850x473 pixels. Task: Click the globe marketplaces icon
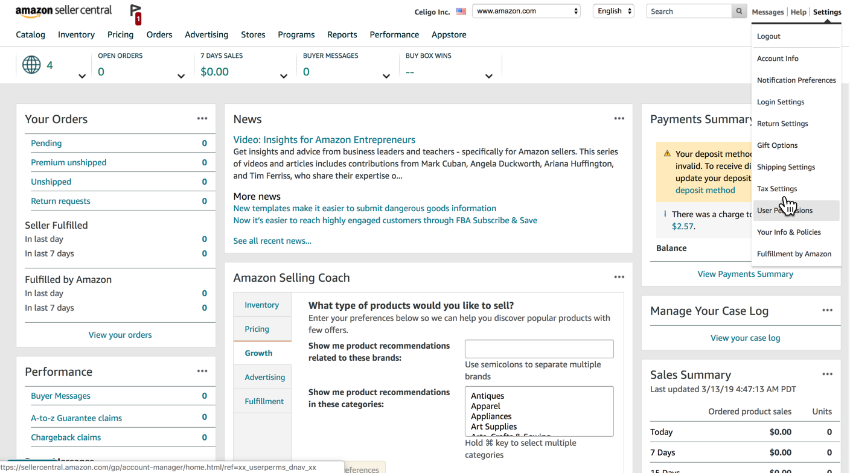pyautogui.click(x=31, y=65)
